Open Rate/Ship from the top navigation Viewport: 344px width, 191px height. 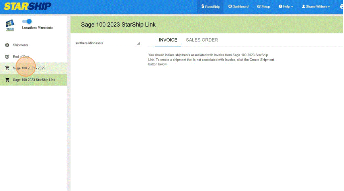coord(210,7)
